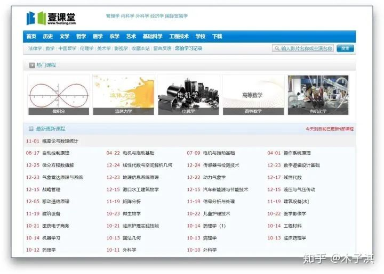Open the 经济学 header link
Screen dimensions: 384x274
(157, 16)
